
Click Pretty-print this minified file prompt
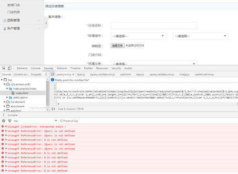tap(72, 80)
